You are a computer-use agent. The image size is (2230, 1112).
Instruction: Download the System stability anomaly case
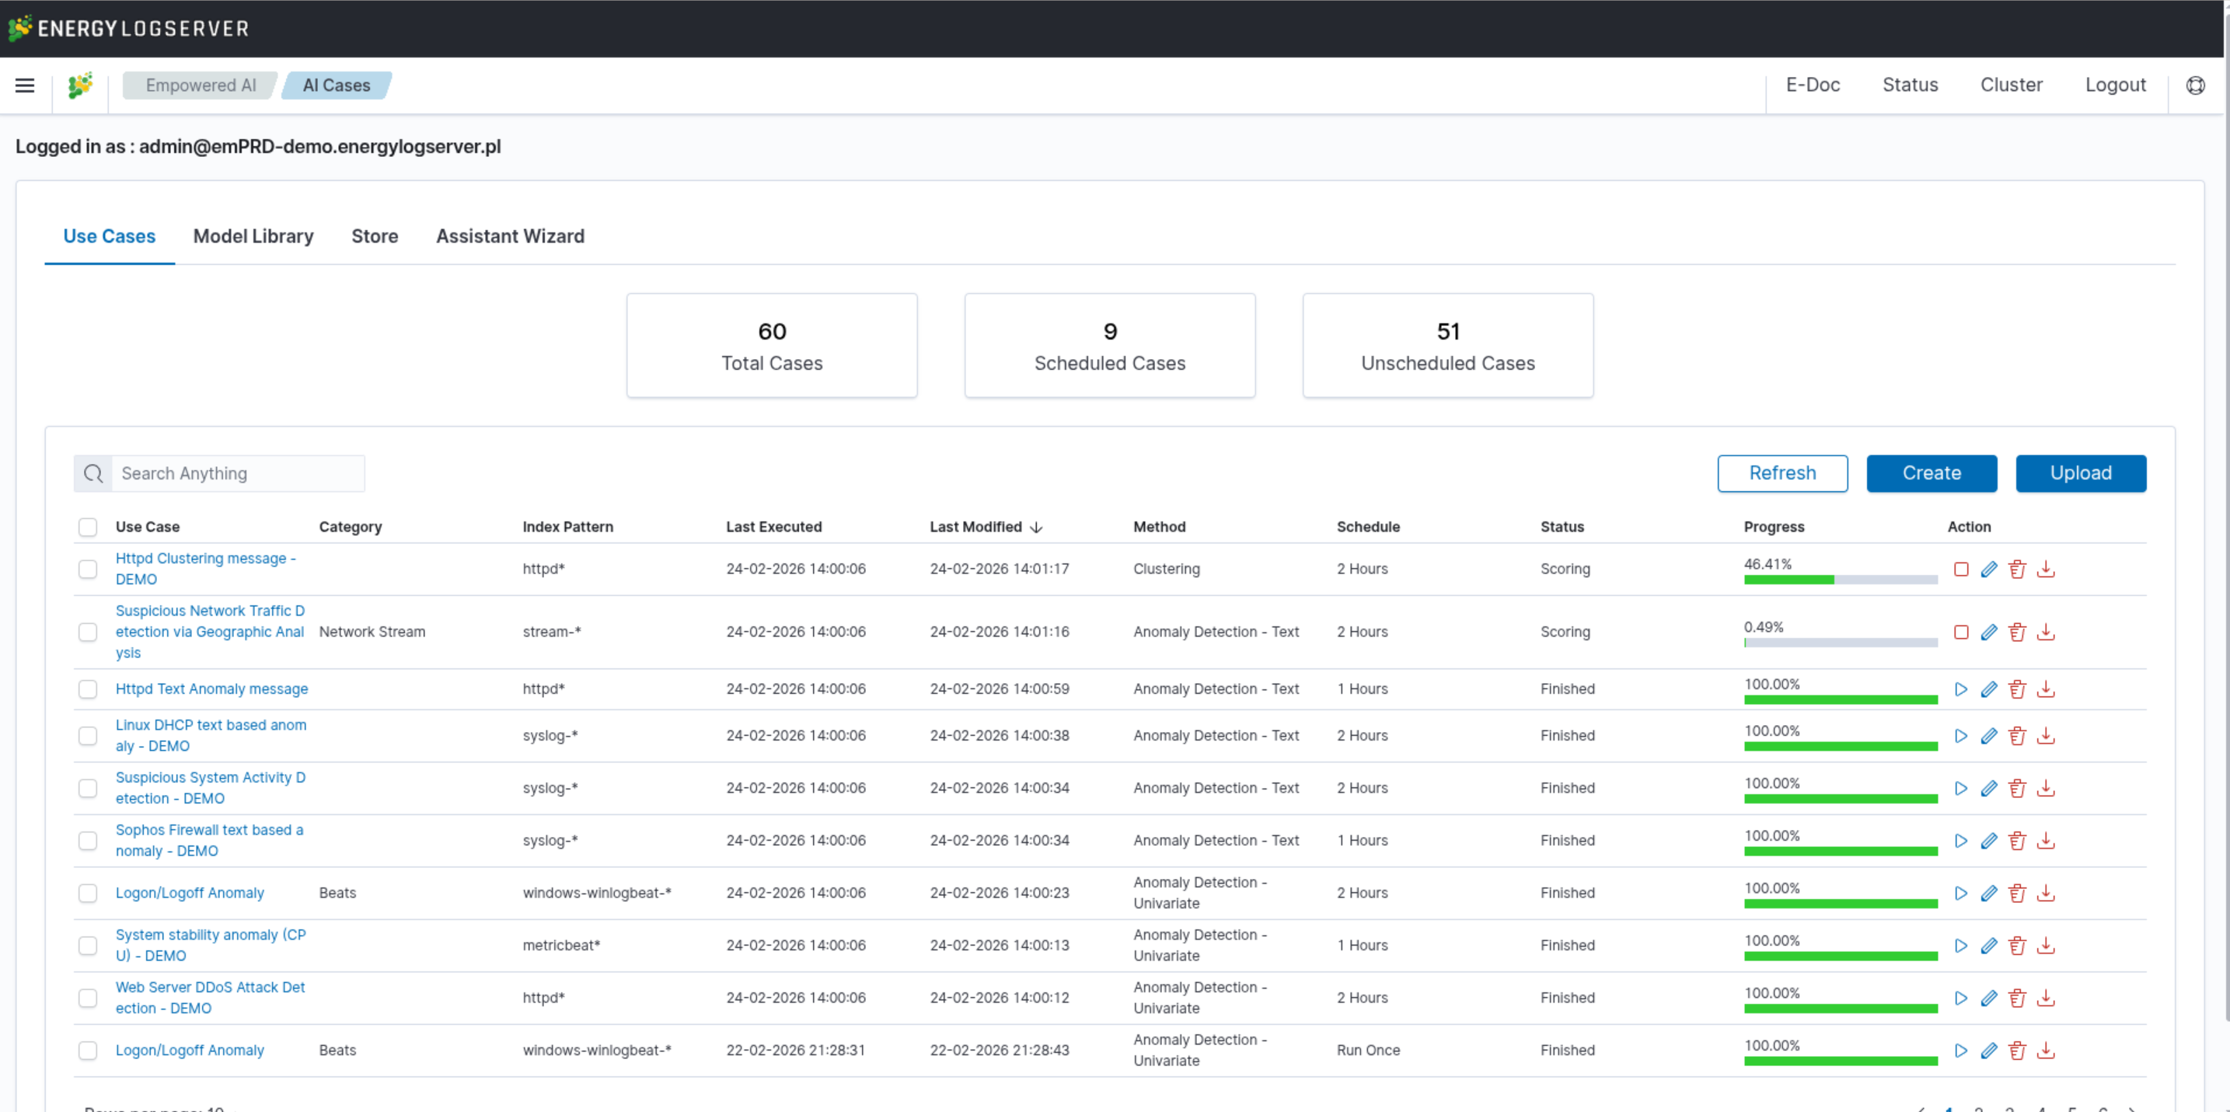(x=2046, y=946)
